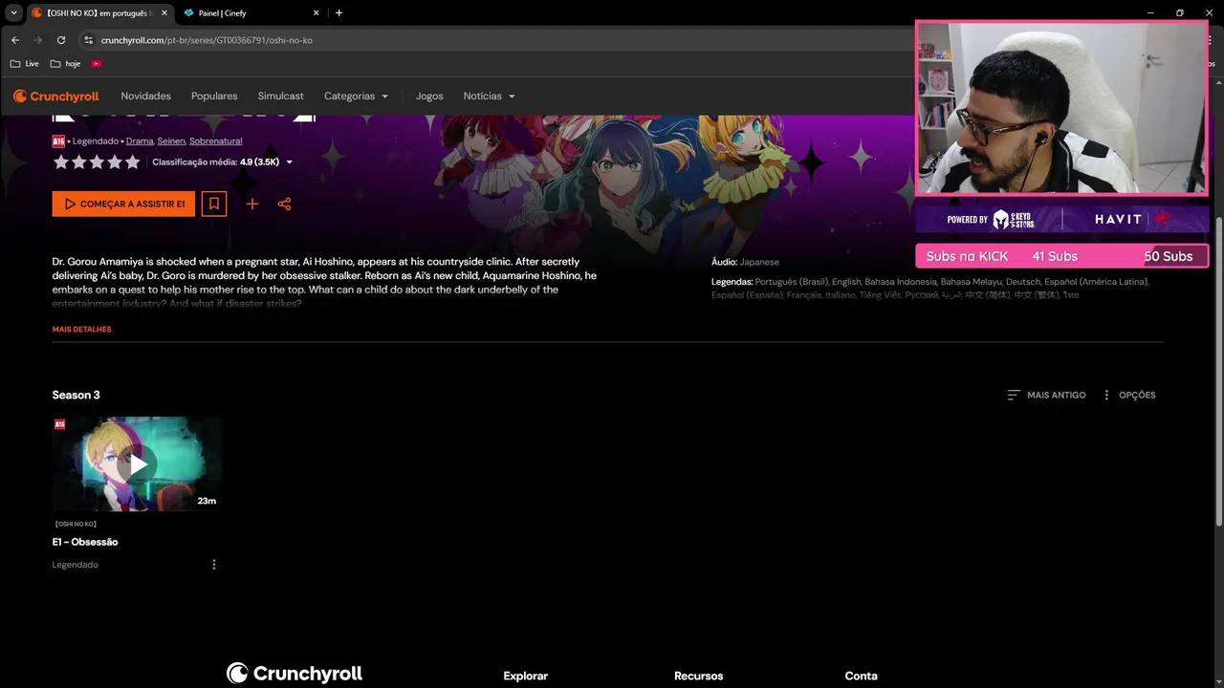Go forward in browser history
This screenshot has height=688, width=1224.
pyautogui.click(x=38, y=40)
